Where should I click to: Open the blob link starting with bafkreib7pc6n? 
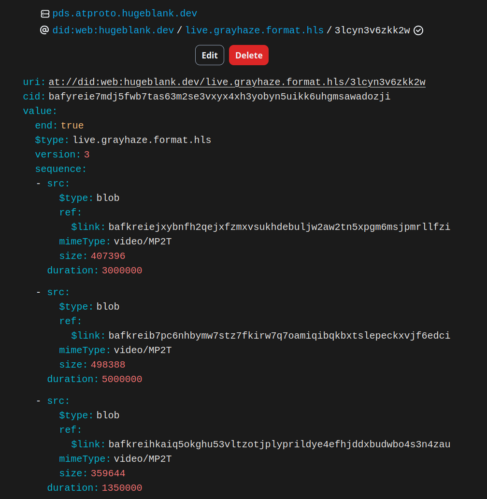(x=279, y=336)
